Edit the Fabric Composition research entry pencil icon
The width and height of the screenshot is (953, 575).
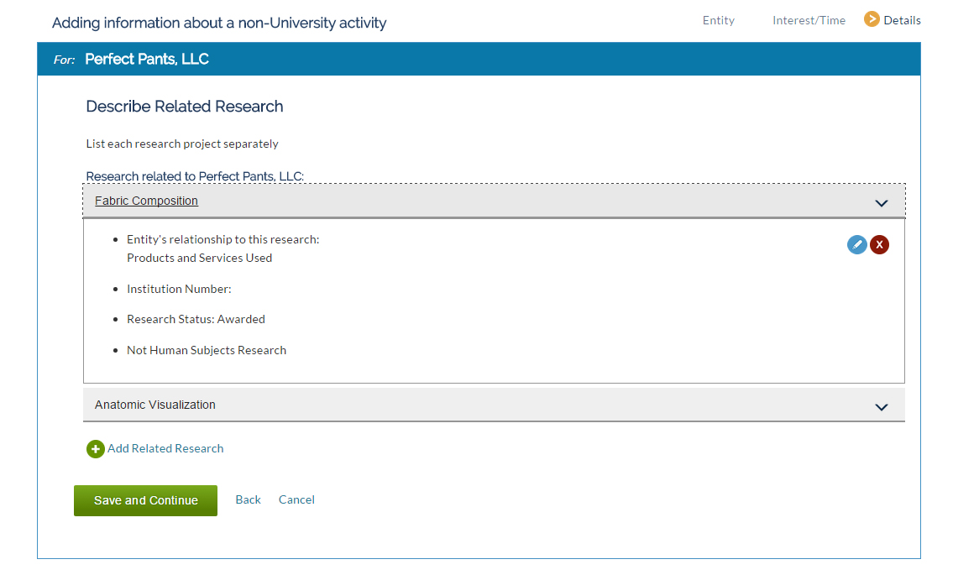tap(857, 244)
